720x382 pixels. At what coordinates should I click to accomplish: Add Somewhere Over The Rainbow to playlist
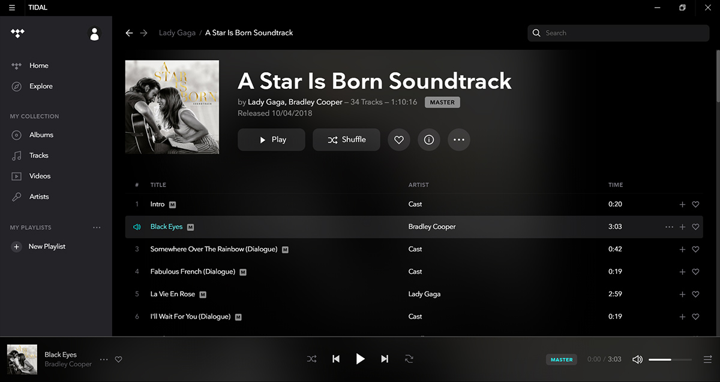(682, 250)
